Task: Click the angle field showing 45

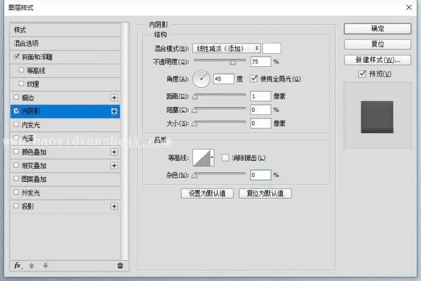Action: coord(223,79)
